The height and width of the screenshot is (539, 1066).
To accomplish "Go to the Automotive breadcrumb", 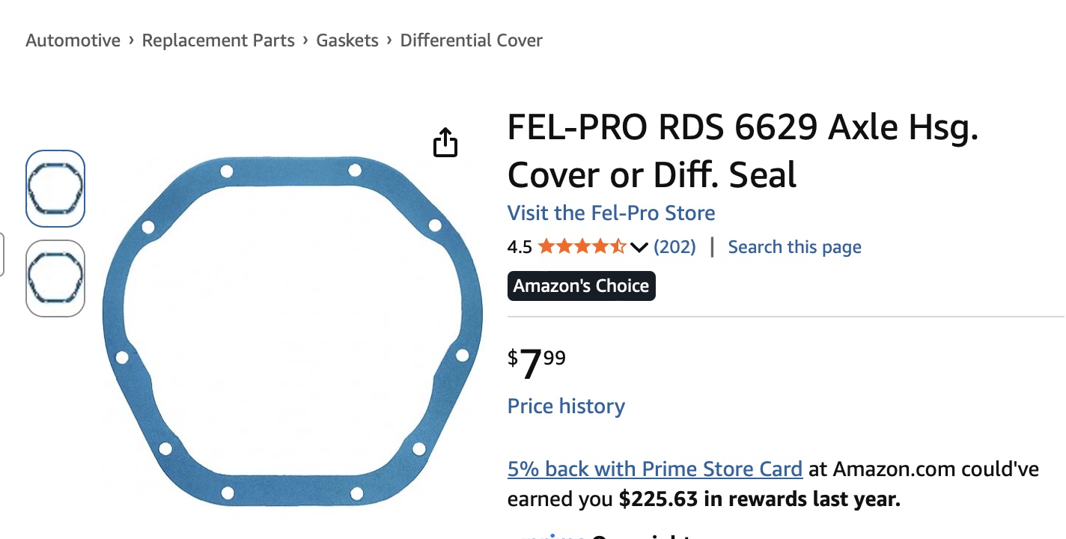I will [x=73, y=40].
